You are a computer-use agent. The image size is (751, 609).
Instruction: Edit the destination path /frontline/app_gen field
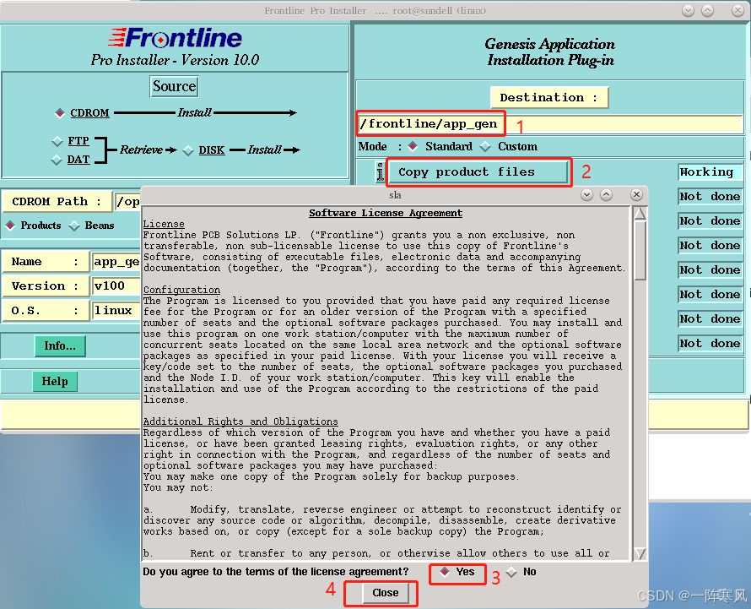point(549,124)
